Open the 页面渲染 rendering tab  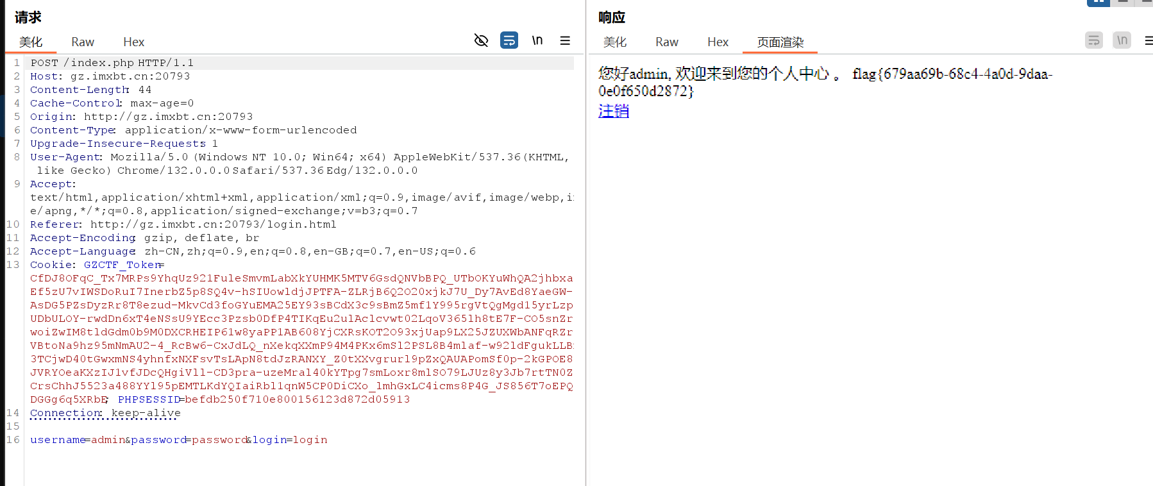tap(778, 41)
